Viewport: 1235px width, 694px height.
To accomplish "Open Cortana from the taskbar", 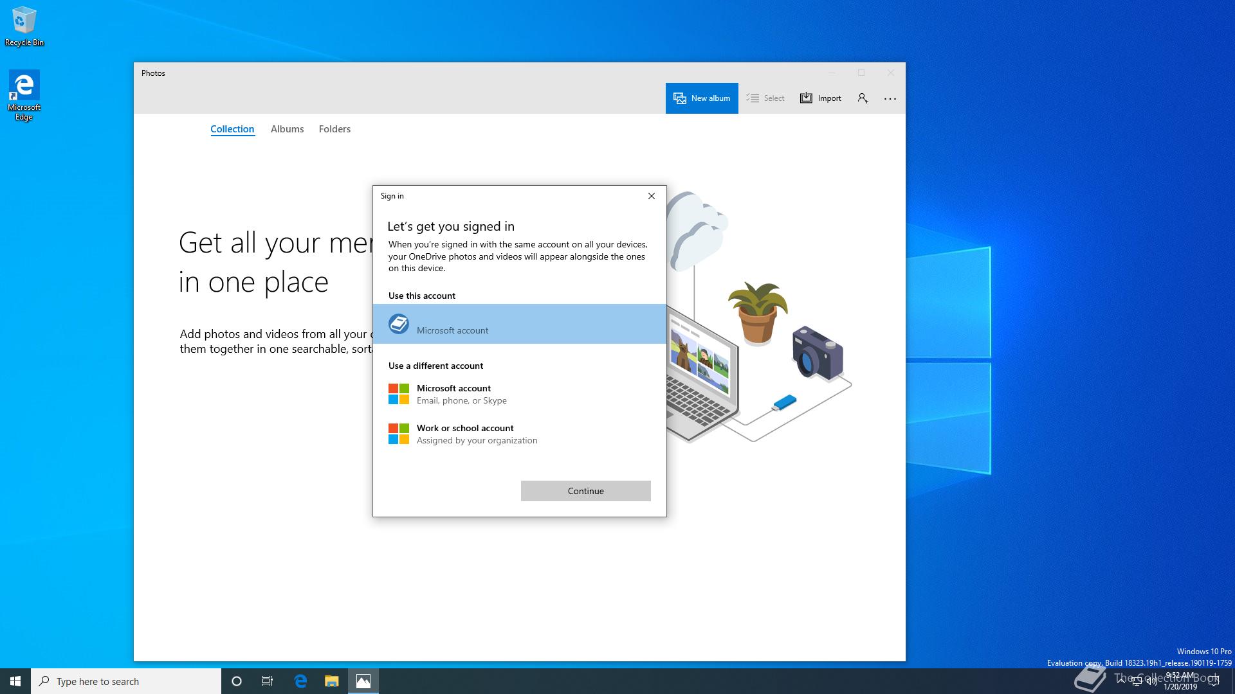I will point(237,681).
